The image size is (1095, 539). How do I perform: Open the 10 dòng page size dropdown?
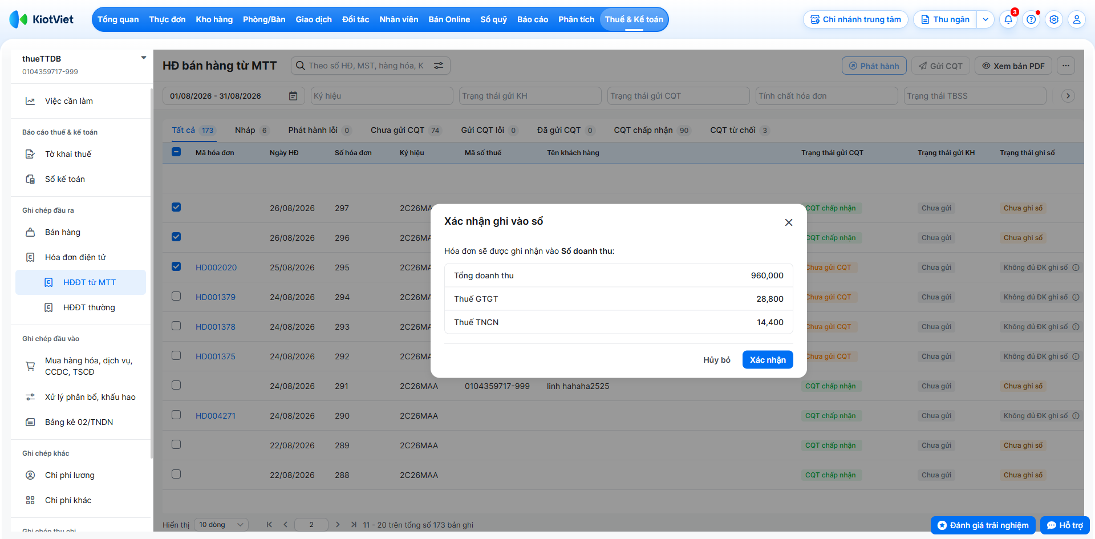point(221,525)
